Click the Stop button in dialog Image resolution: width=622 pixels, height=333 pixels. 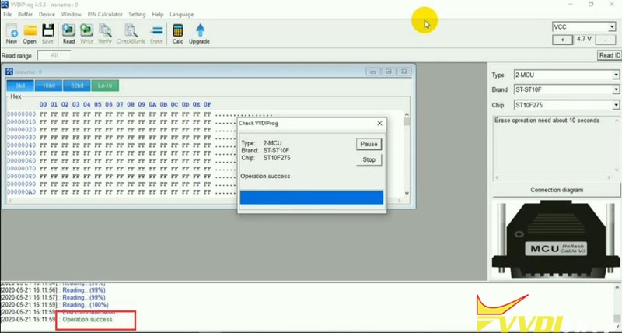[x=369, y=159]
